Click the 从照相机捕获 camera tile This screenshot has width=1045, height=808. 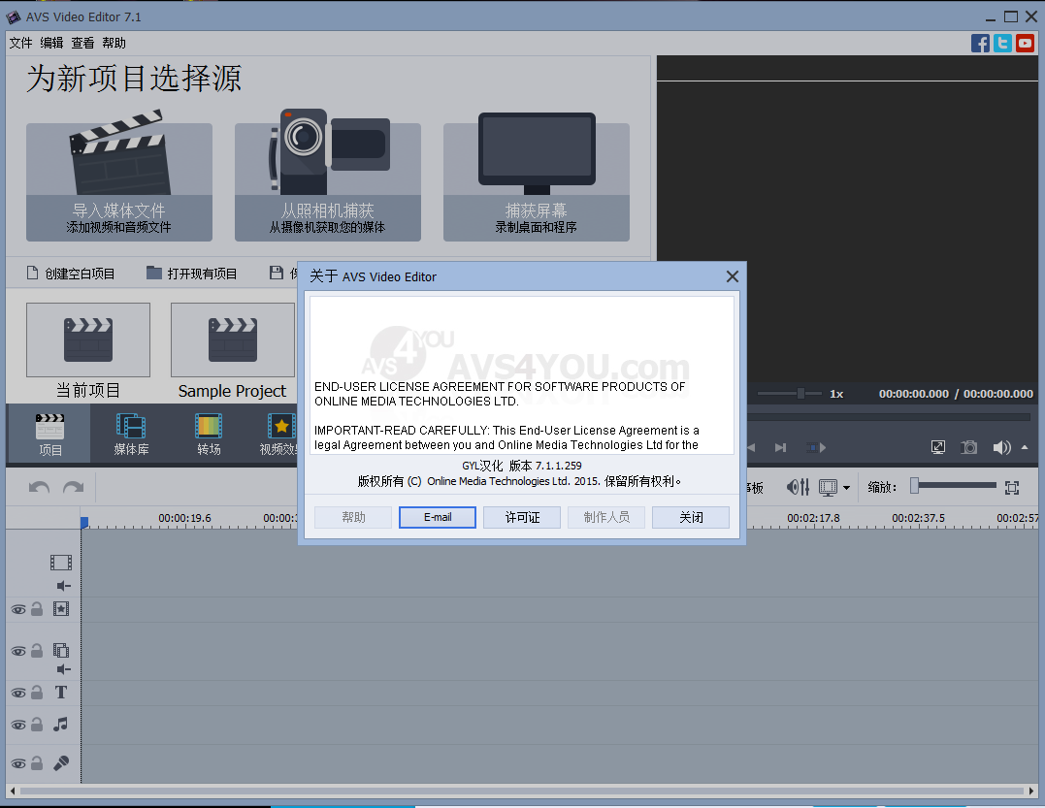[327, 176]
